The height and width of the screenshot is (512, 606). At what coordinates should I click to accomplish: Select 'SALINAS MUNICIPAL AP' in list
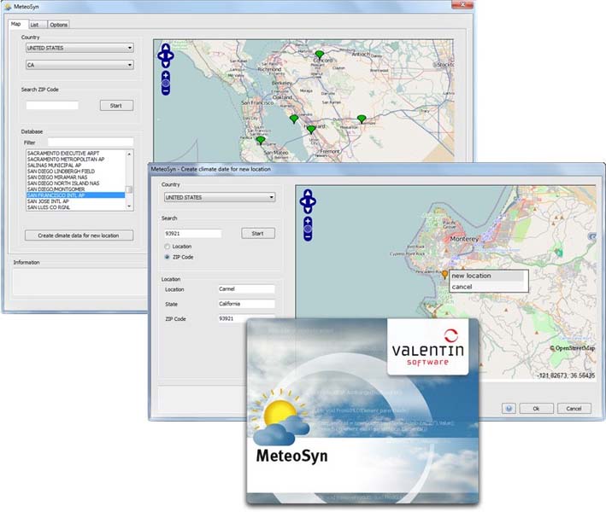[75, 166]
